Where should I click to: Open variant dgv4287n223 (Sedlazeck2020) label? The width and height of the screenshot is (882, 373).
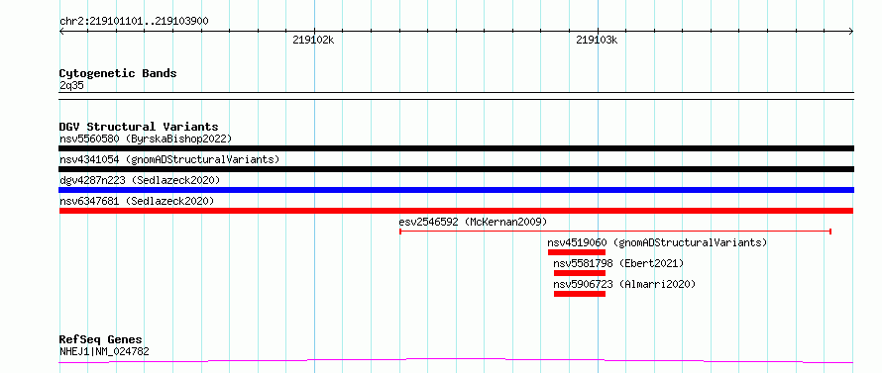140,180
